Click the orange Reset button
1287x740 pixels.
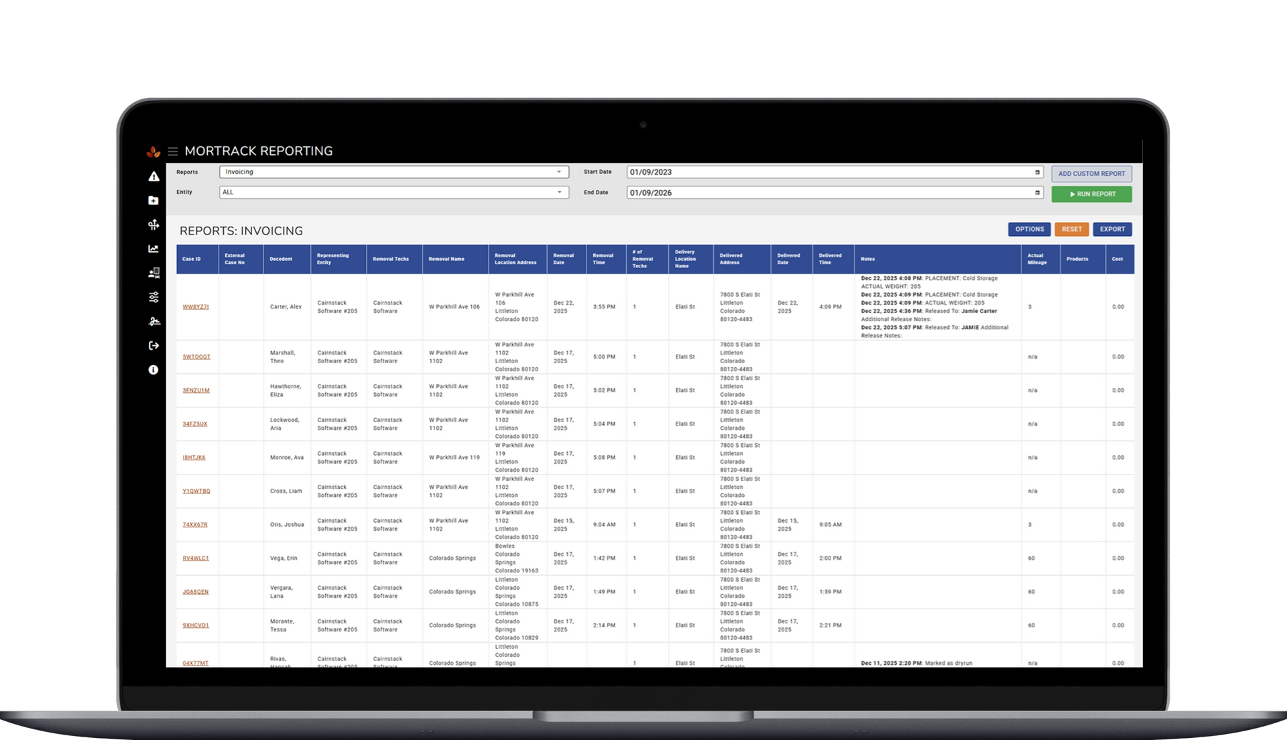[1071, 229]
